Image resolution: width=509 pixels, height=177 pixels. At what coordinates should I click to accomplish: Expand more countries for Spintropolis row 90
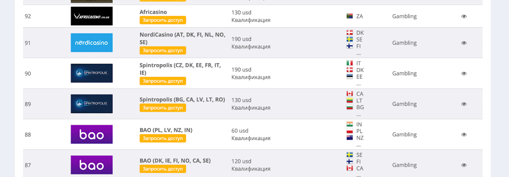coord(358,84)
